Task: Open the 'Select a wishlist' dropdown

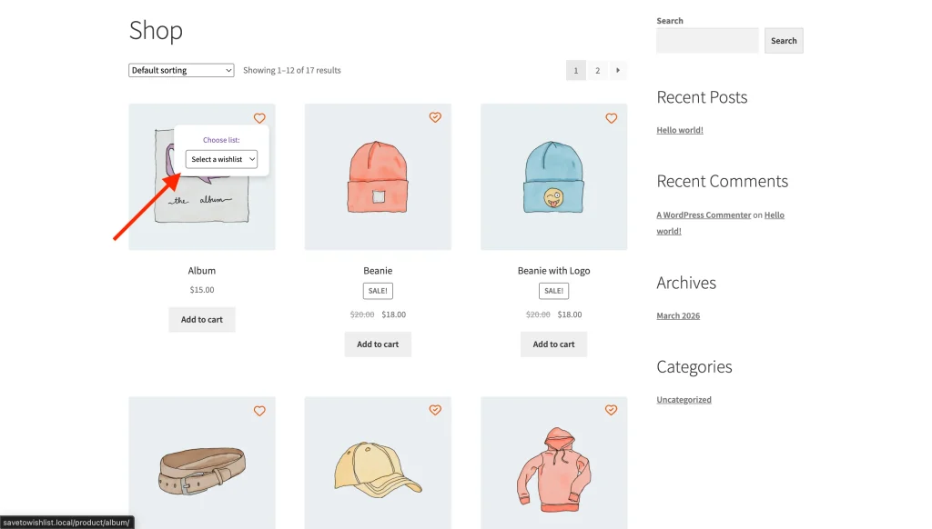Action: (x=222, y=159)
